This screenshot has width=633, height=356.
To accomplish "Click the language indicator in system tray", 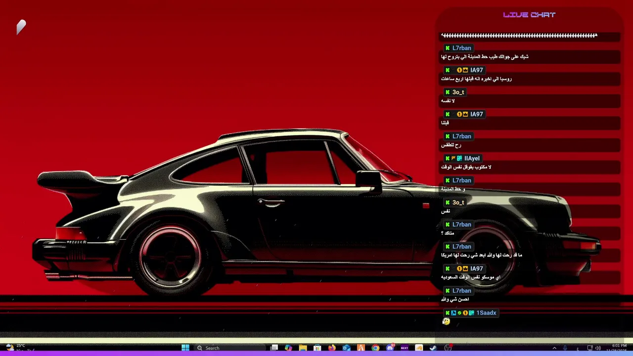I will point(578,349).
